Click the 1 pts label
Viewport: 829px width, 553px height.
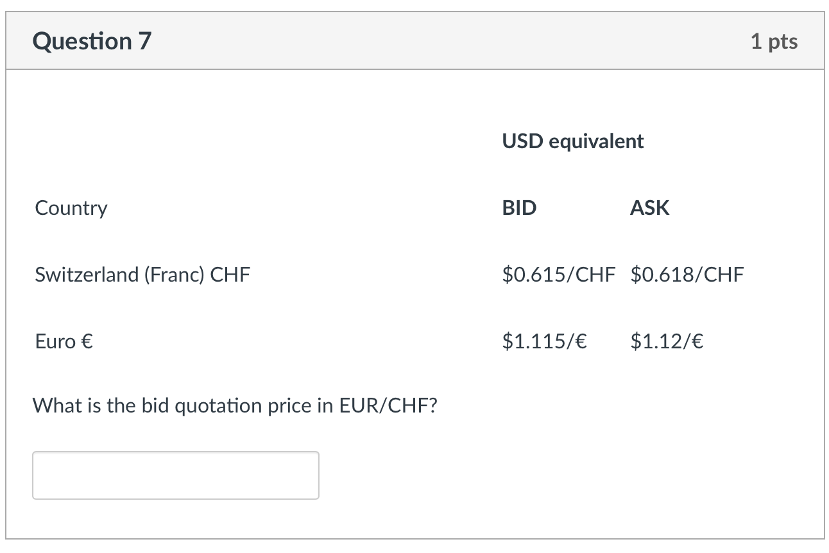(x=774, y=42)
